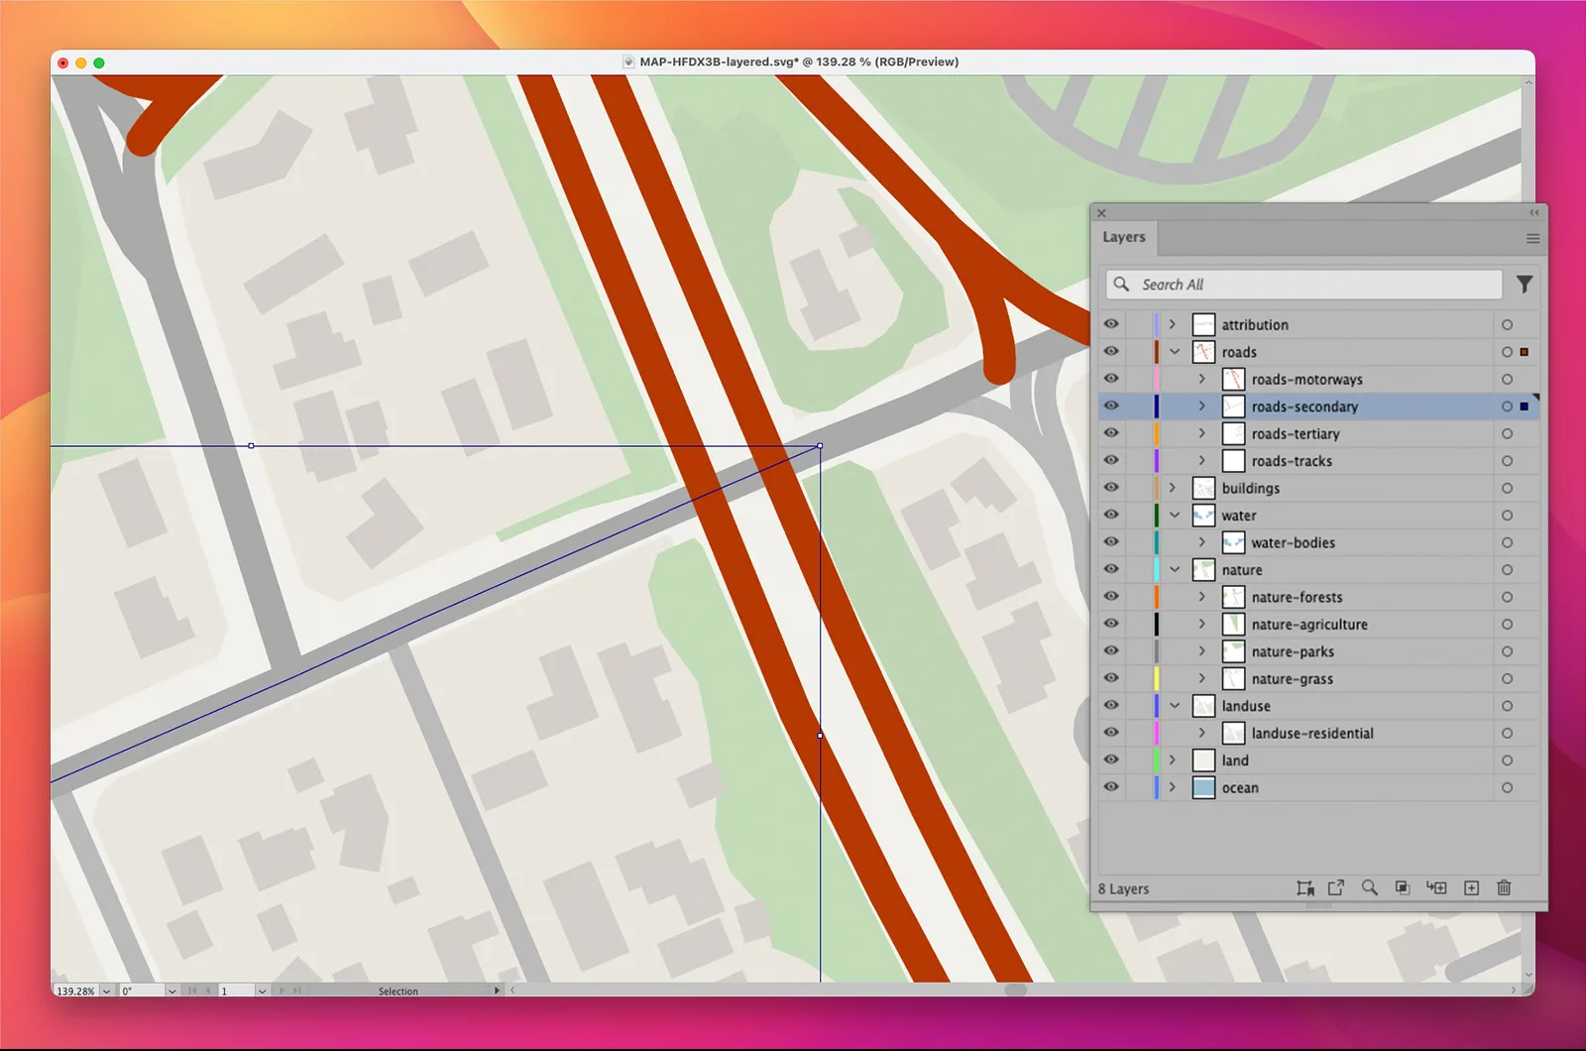The image size is (1586, 1051).
Task: Click the Make/Release Clipping Mask icon
Action: [x=1403, y=888]
